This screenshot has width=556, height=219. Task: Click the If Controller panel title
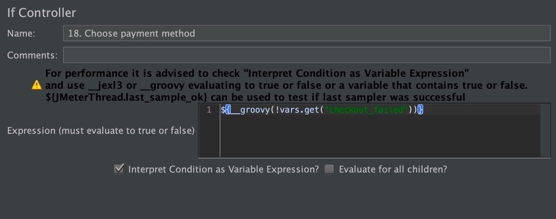(42, 13)
